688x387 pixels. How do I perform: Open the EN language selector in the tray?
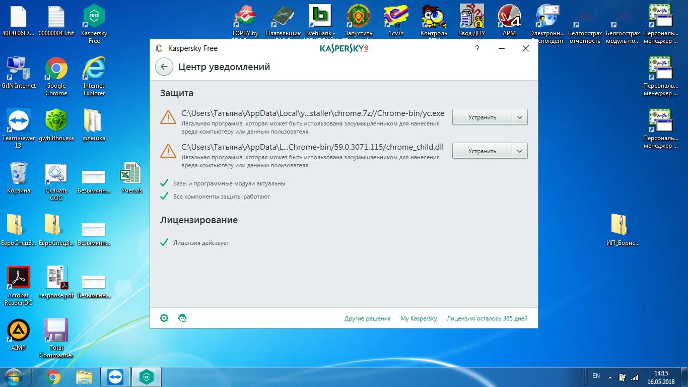596,376
